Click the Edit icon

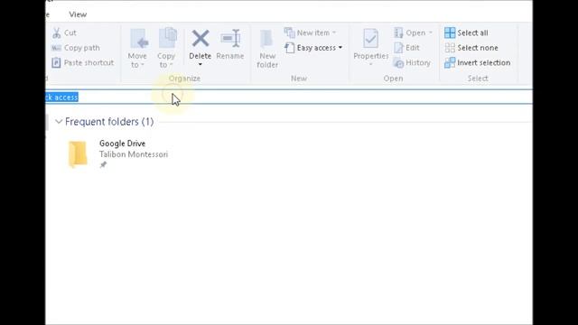pyautogui.click(x=398, y=48)
